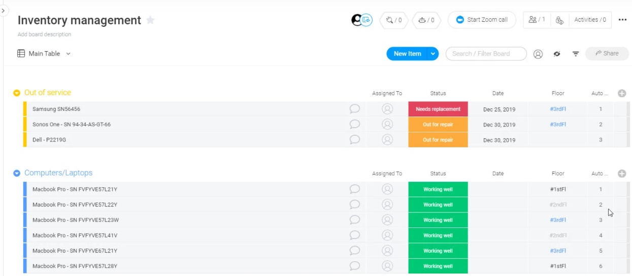This screenshot has width=632, height=276.
Task: Change Working well status for Macbook FVFYVE57L28Y
Action: point(438,266)
